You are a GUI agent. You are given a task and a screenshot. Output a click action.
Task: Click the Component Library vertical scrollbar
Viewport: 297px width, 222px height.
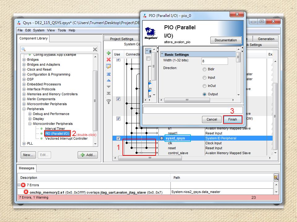95,101
